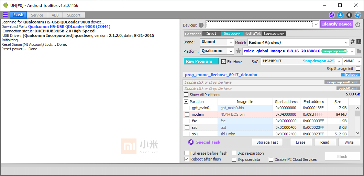Viewport: 364px width, 176px height.
Task: Click the power icon beside Identify Device
Action: coord(358,24)
